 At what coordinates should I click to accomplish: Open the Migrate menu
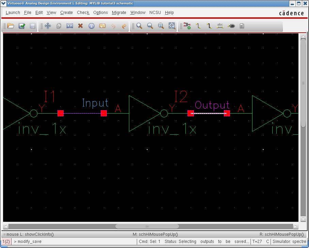click(x=119, y=13)
